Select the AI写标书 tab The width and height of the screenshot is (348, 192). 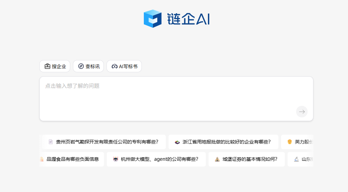[124, 66]
